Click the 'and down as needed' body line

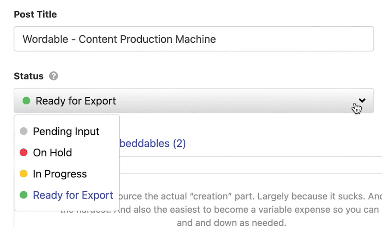tap(232, 222)
